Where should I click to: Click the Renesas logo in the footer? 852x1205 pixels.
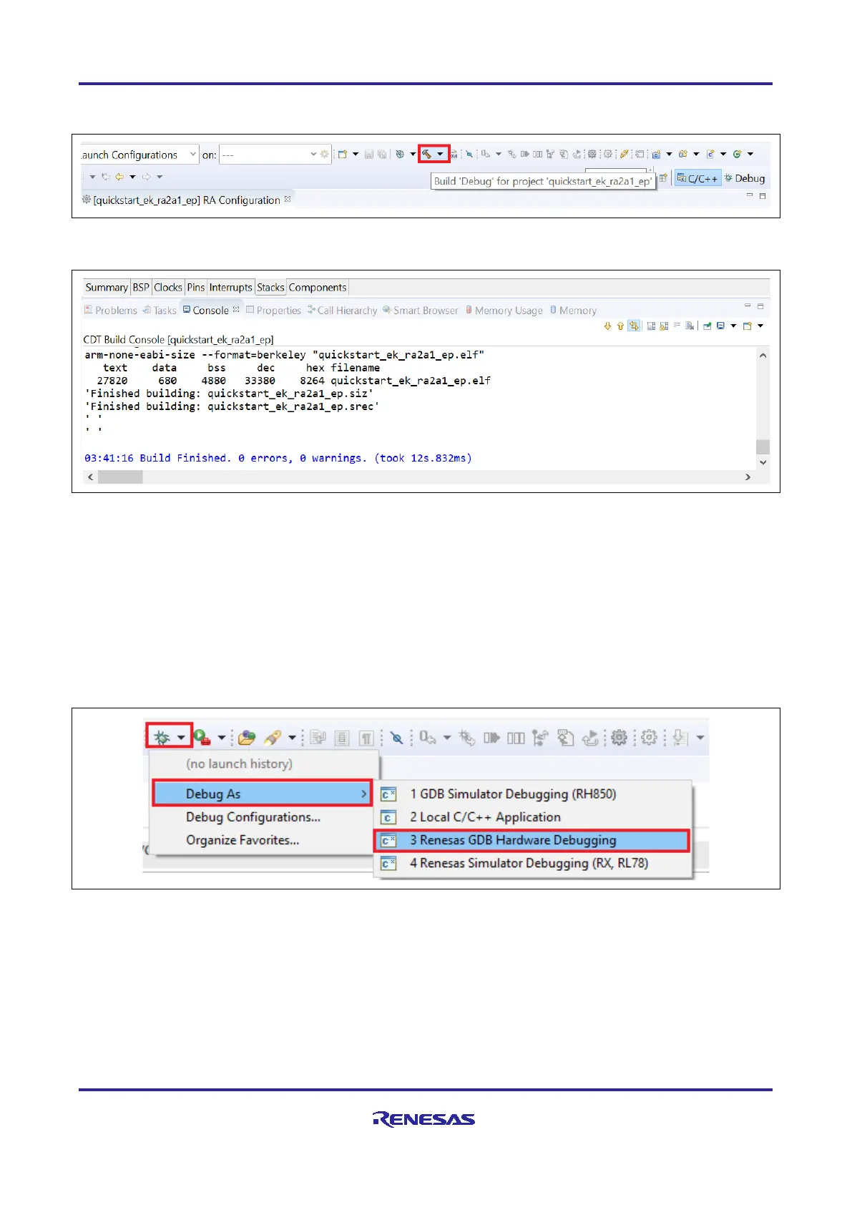pos(423,1119)
